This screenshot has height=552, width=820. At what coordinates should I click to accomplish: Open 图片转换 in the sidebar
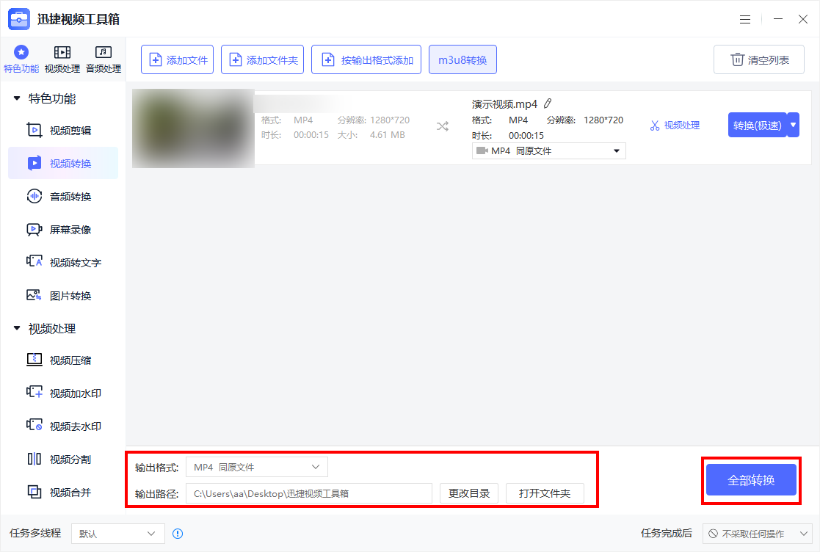[62, 295]
